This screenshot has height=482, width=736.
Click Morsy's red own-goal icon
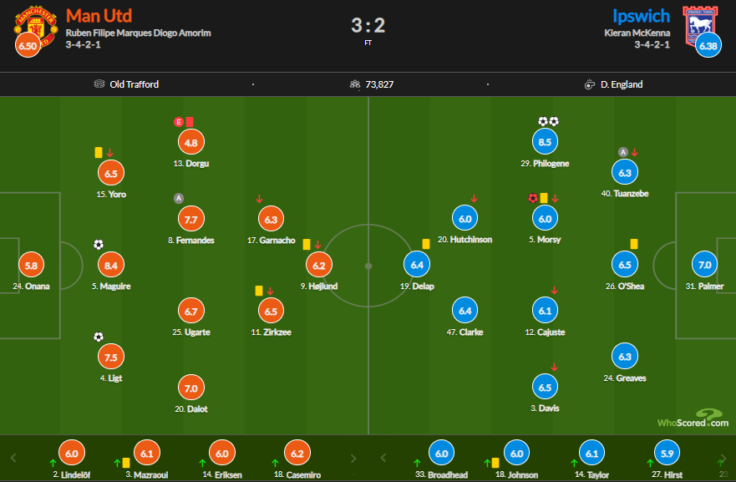(x=532, y=198)
